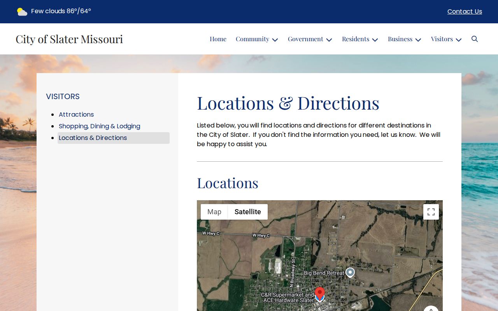
Task: Expand the Community menu chevron
Action: coord(275,40)
